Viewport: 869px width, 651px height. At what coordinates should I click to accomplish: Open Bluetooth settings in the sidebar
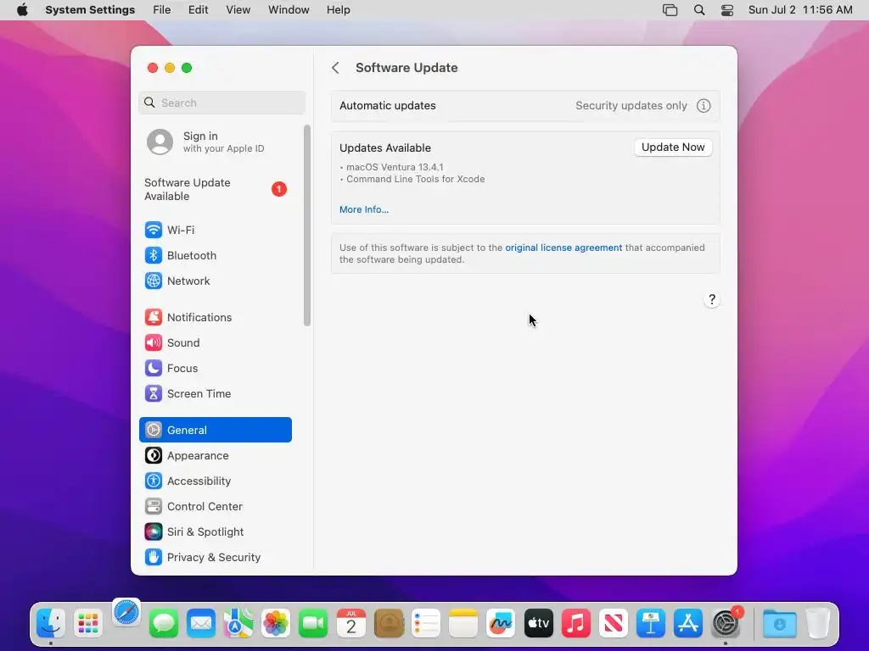coord(215,255)
